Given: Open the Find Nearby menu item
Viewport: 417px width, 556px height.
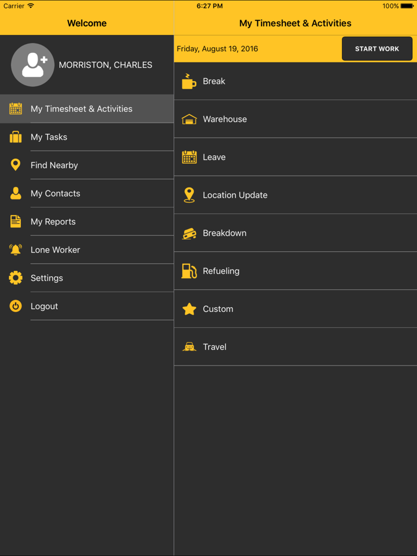Looking at the screenshot, I should (x=87, y=165).
